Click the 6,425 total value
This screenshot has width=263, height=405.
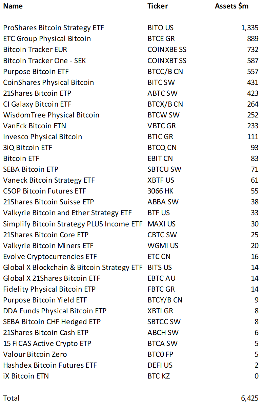[249, 398]
